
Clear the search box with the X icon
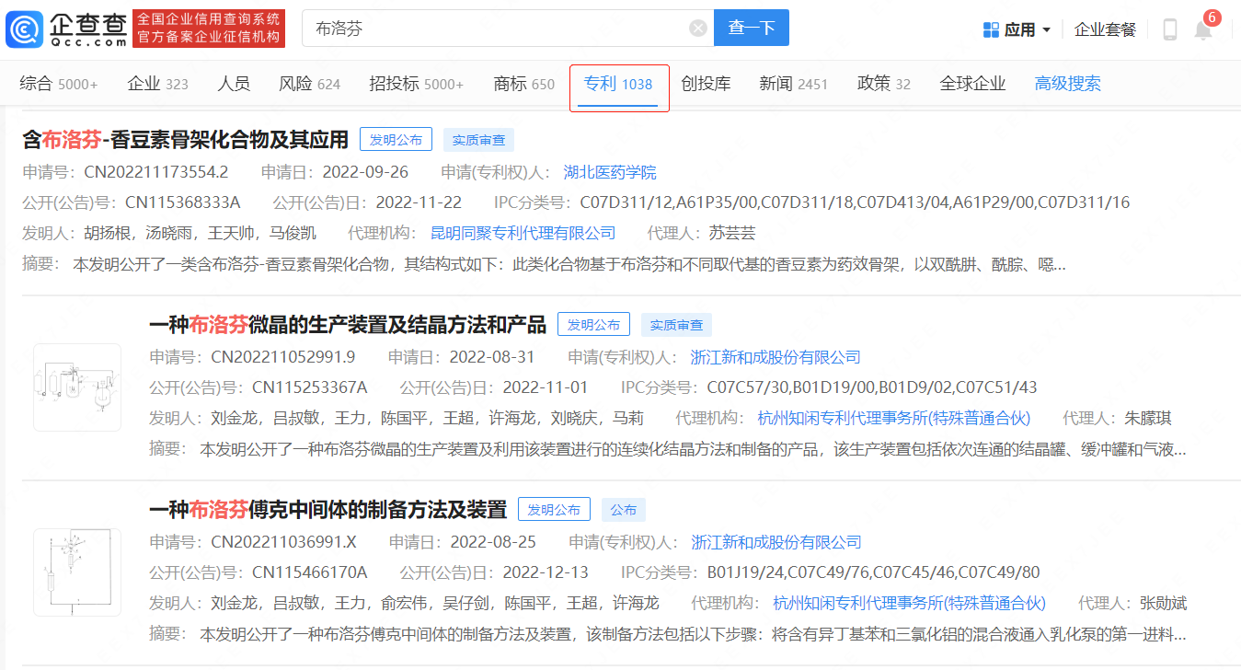(x=698, y=29)
